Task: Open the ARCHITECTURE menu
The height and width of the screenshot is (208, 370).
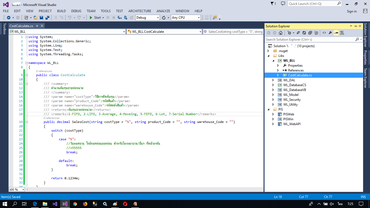Action: pyautogui.click(x=140, y=11)
